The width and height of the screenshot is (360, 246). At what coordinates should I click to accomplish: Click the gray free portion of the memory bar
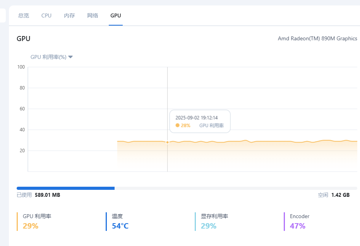click(235, 188)
